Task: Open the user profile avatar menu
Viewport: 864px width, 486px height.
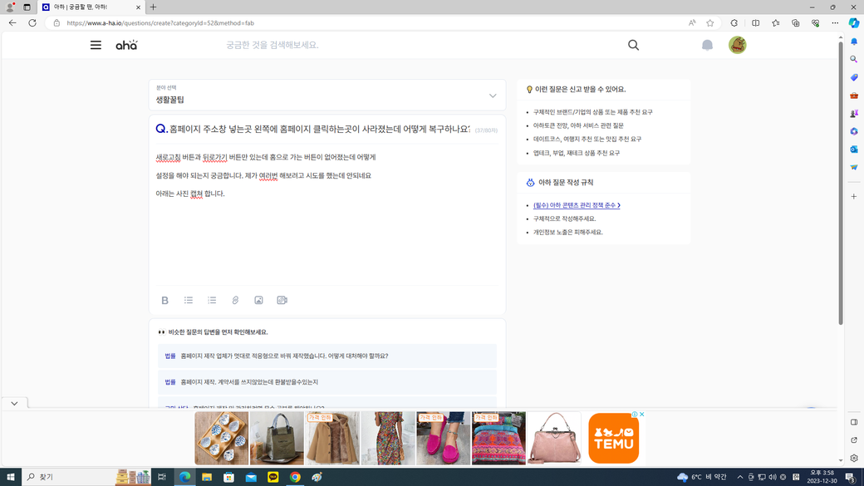Action: pos(737,45)
